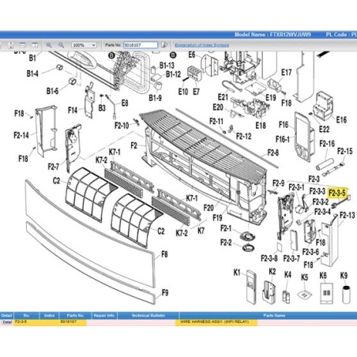Select the F20 label in the diagram
Viewport: 357px width, 357px height.
[x=209, y=208]
